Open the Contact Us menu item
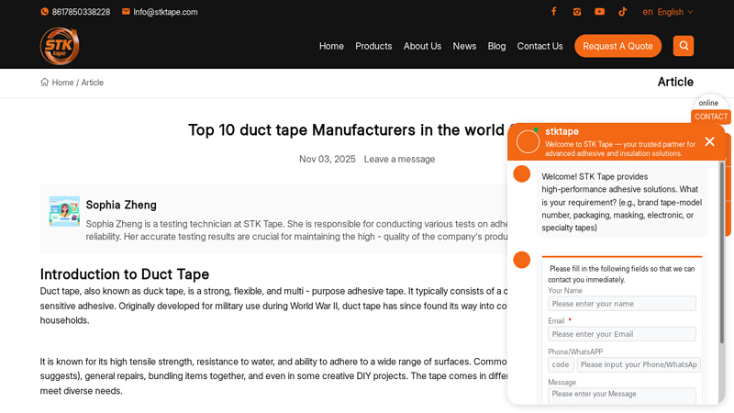Screen dimensions: 734x413 click(539, 46)
